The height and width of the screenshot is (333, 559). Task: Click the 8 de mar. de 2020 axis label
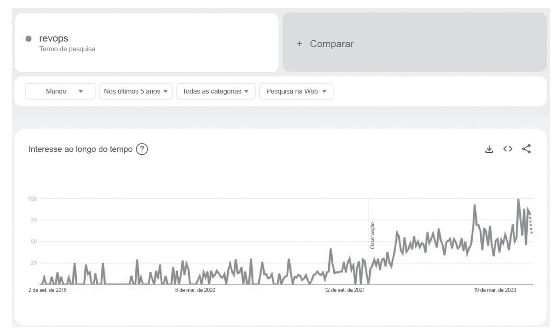pyautogui.click(x=195, y=290)
